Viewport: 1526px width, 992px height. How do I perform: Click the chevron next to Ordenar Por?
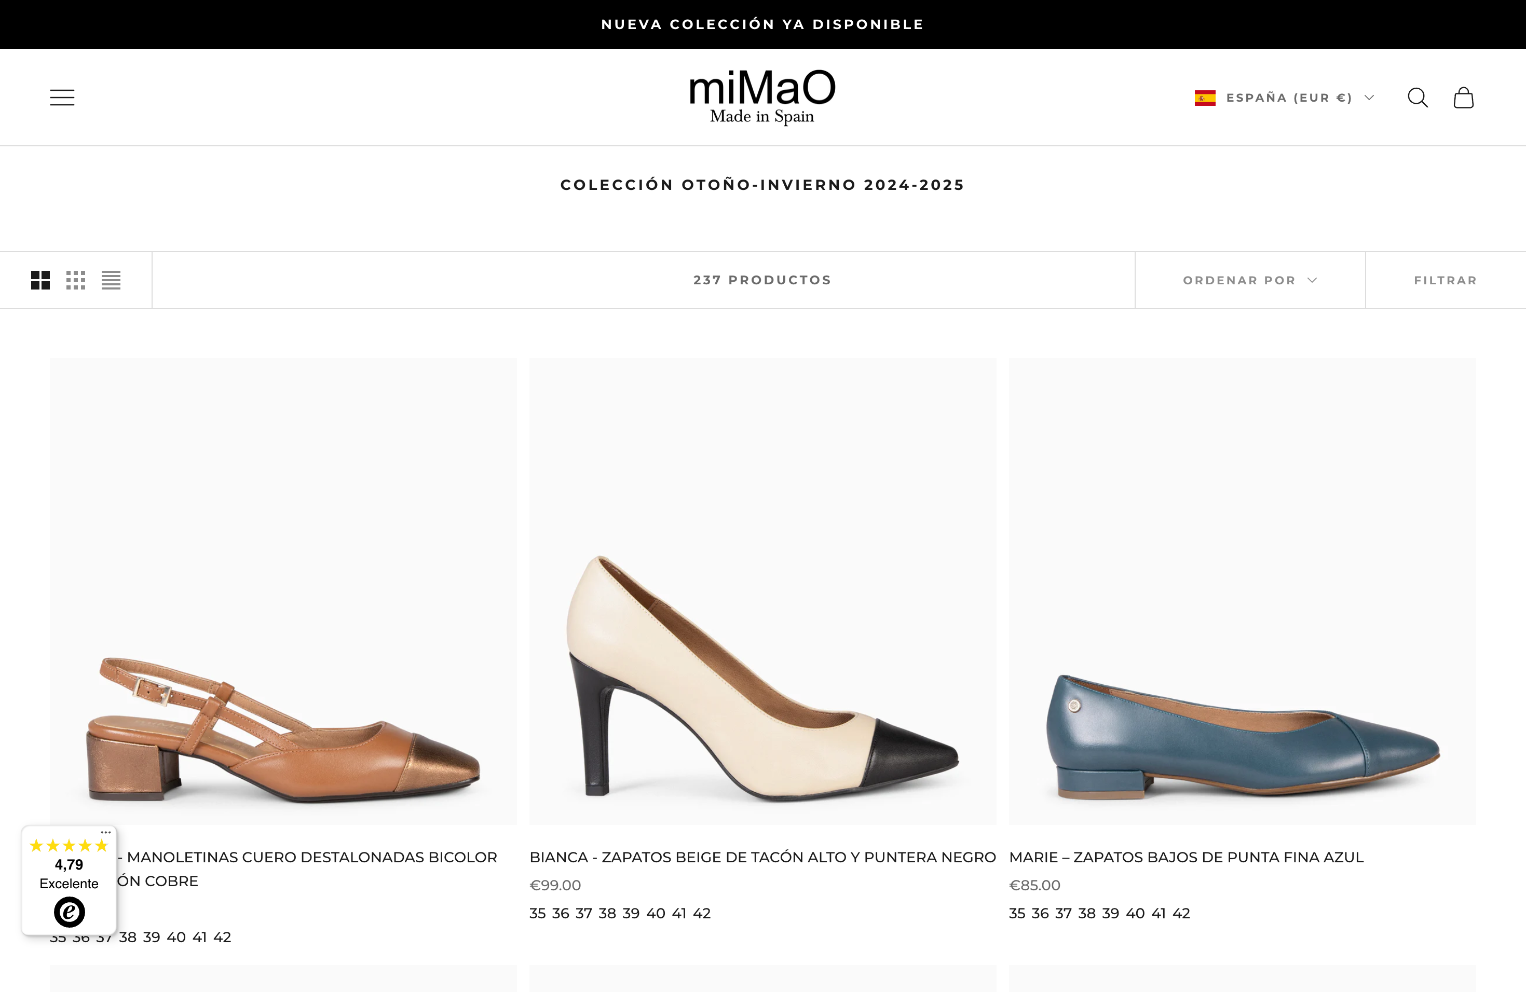point(1312,280)
